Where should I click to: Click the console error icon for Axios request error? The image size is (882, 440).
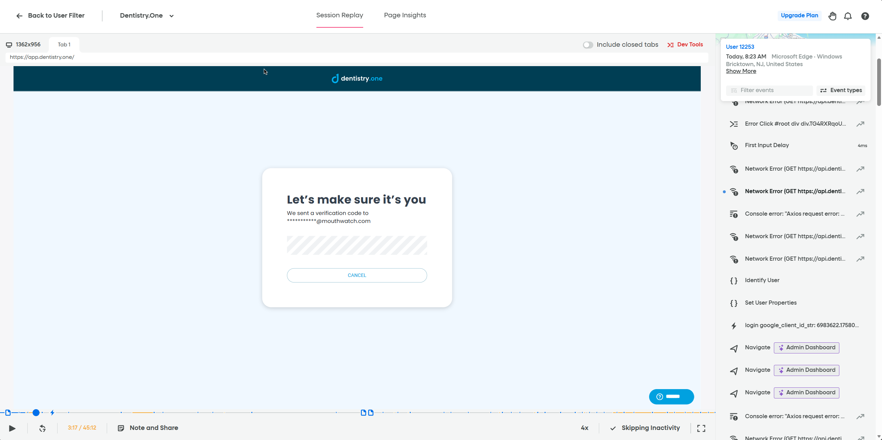[x=734, y=214]
